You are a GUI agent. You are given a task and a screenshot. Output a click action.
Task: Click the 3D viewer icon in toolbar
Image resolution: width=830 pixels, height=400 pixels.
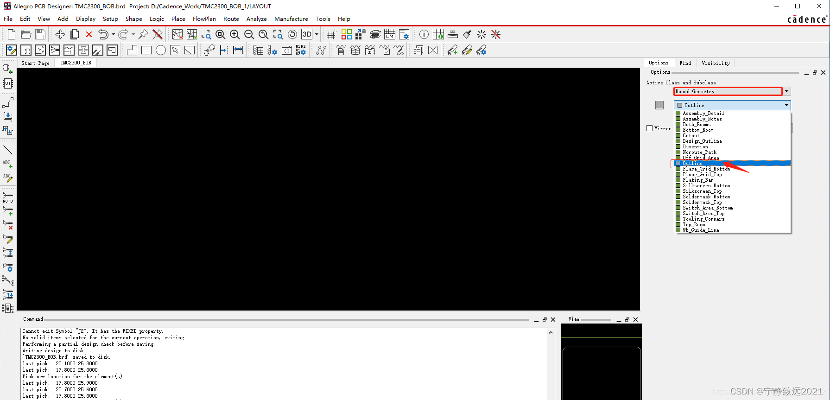[x=307, y=34]
